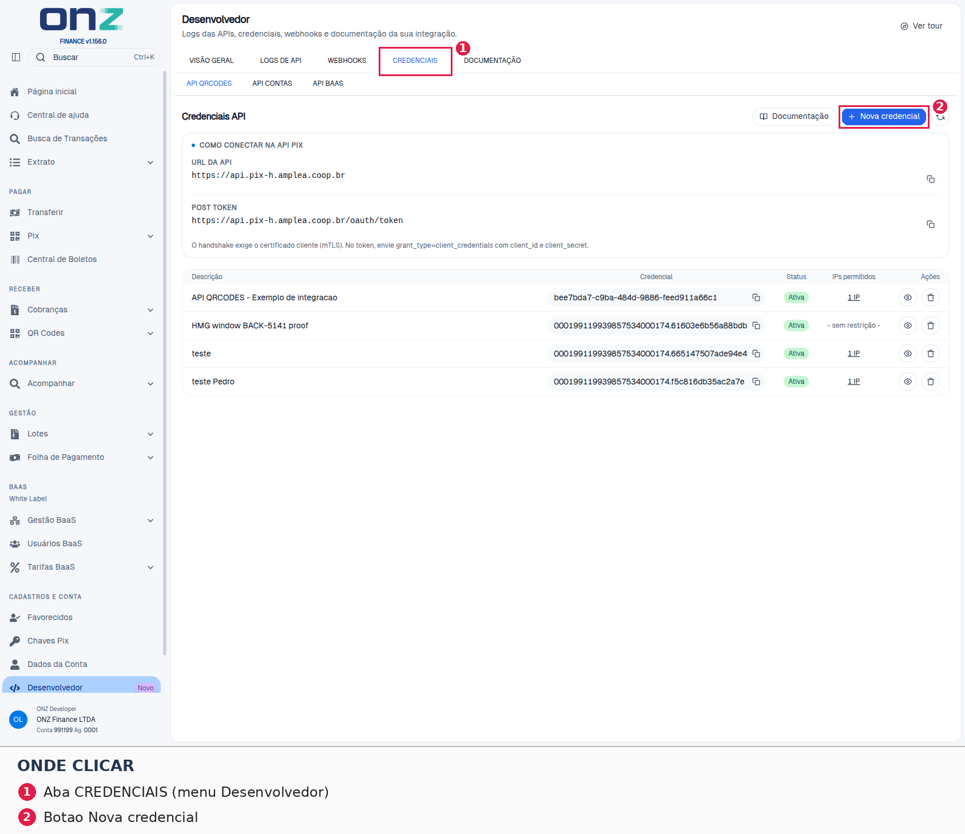
Task: Delete the HMG window BACK-5141 credential
Action: (930, 325)
